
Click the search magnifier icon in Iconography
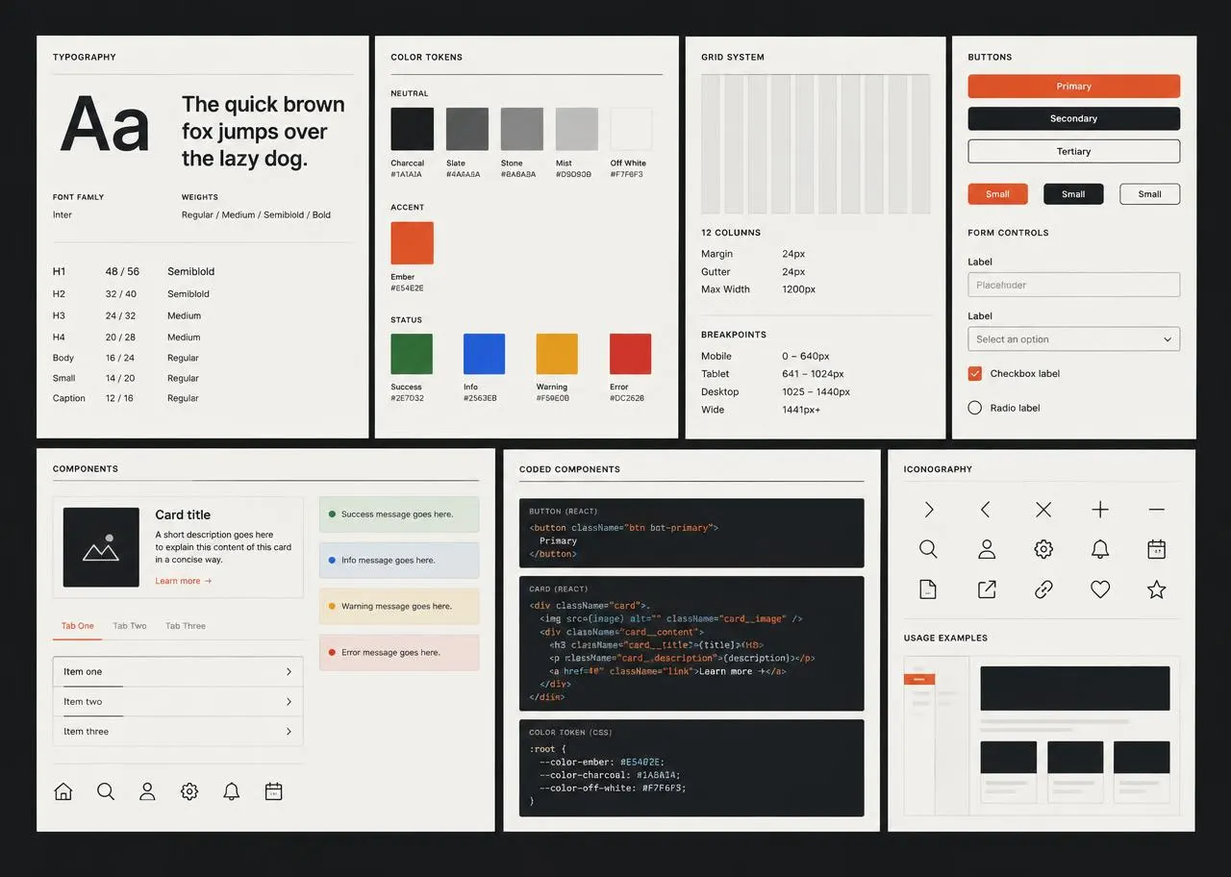pos(928,549)
